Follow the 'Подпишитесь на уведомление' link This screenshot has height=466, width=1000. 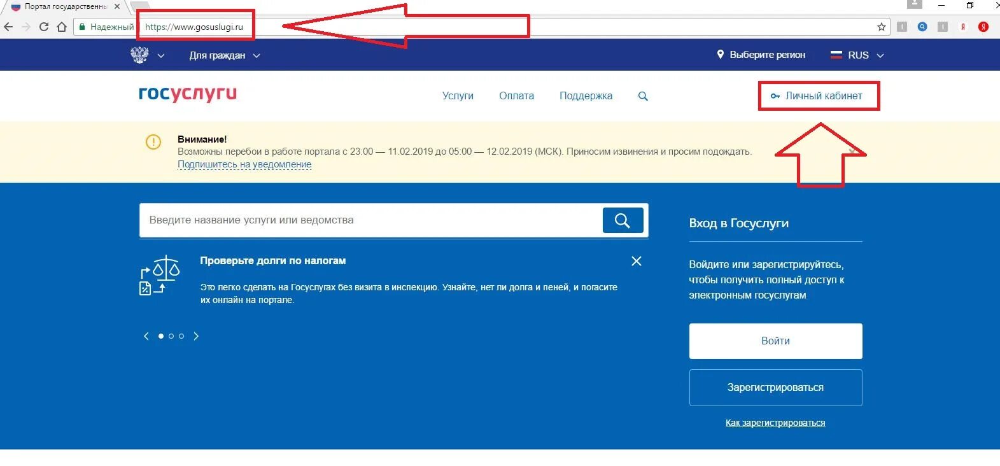[x=244, y=164]
